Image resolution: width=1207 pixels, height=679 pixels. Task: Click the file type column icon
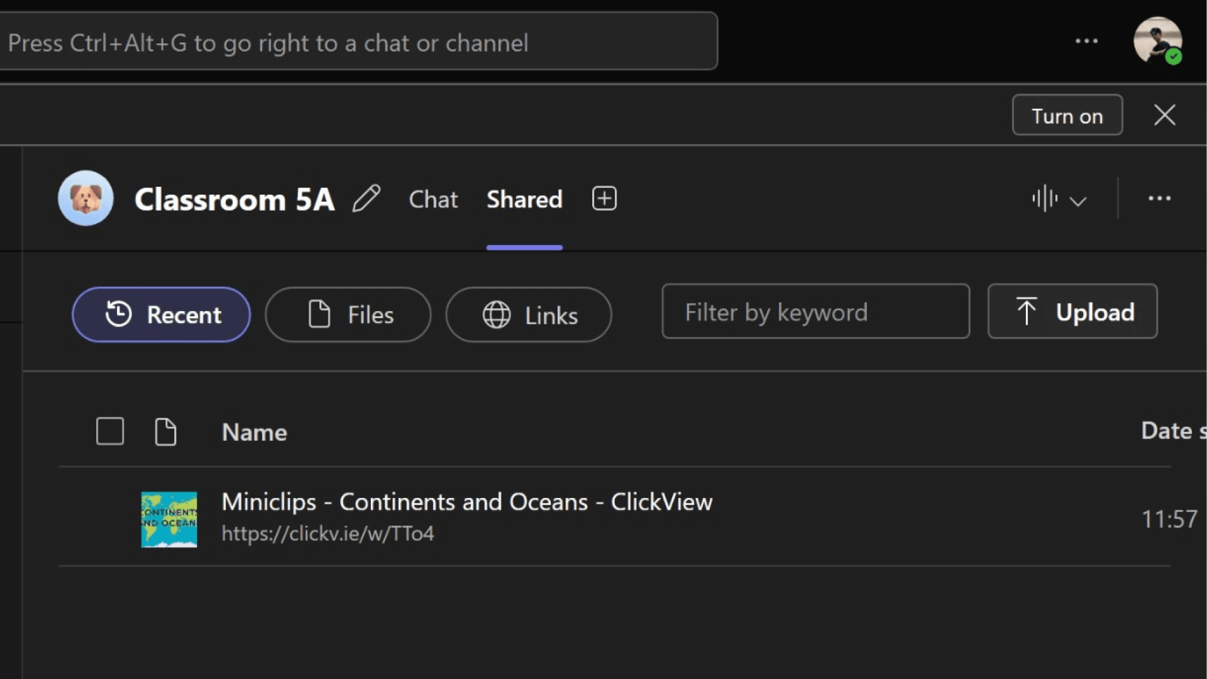tap(165, 431)
